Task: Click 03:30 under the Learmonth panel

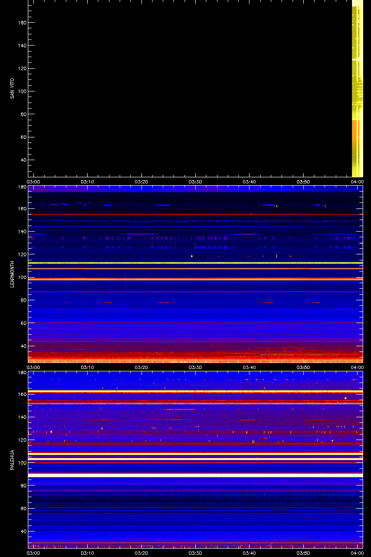Action: click(195, 367)
